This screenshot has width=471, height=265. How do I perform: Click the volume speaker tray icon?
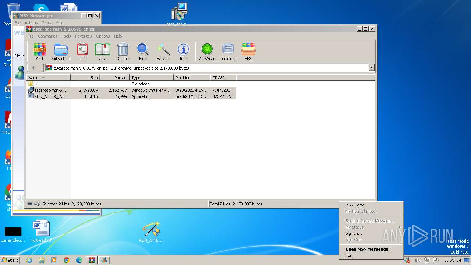pos(418,260)
